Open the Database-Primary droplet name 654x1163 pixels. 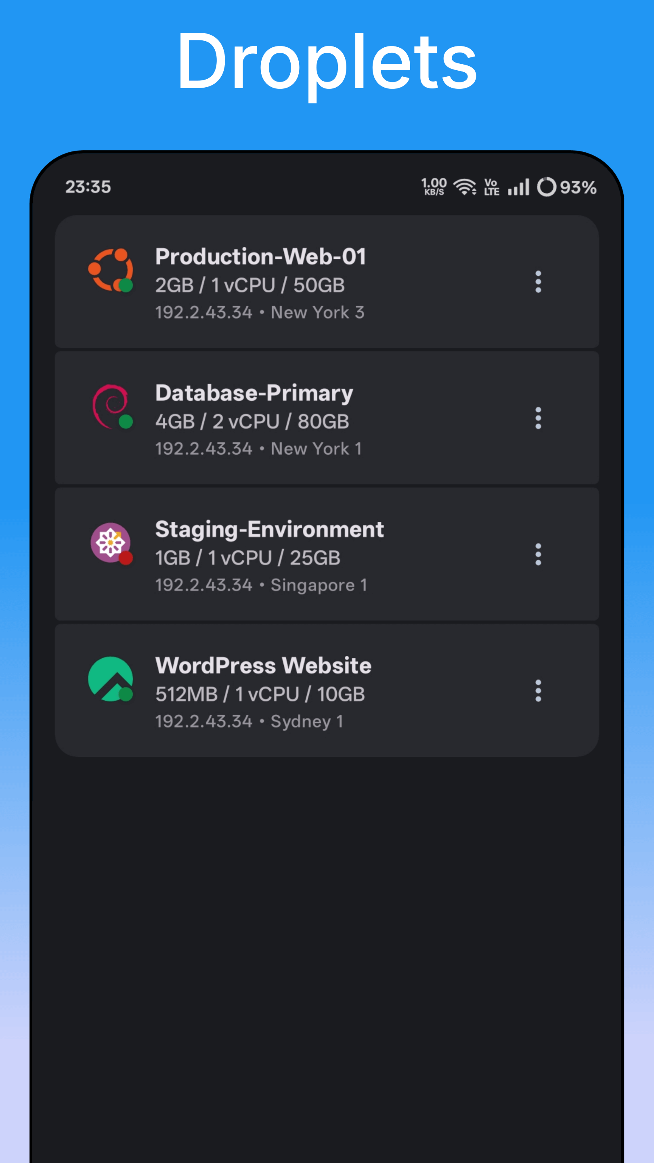pos(254,393)
